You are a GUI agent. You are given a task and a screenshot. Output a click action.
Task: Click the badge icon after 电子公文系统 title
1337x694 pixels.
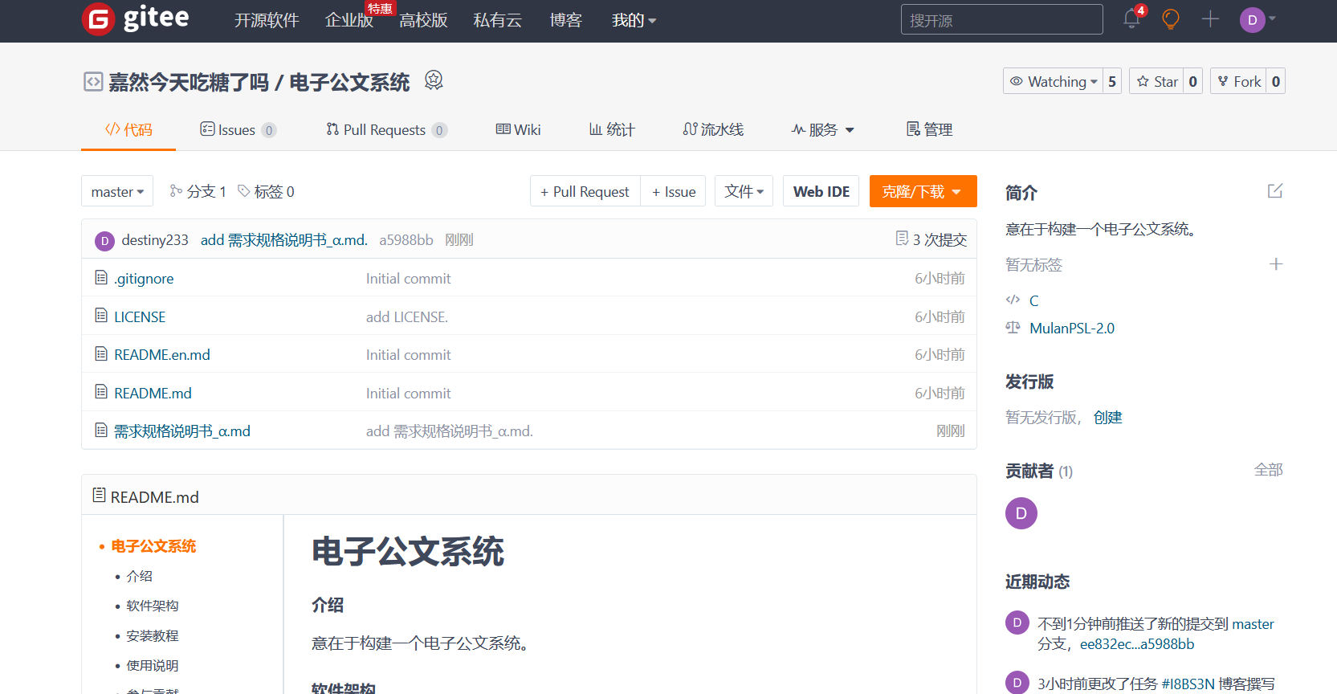pyautogui.click(x=434, y=80)
